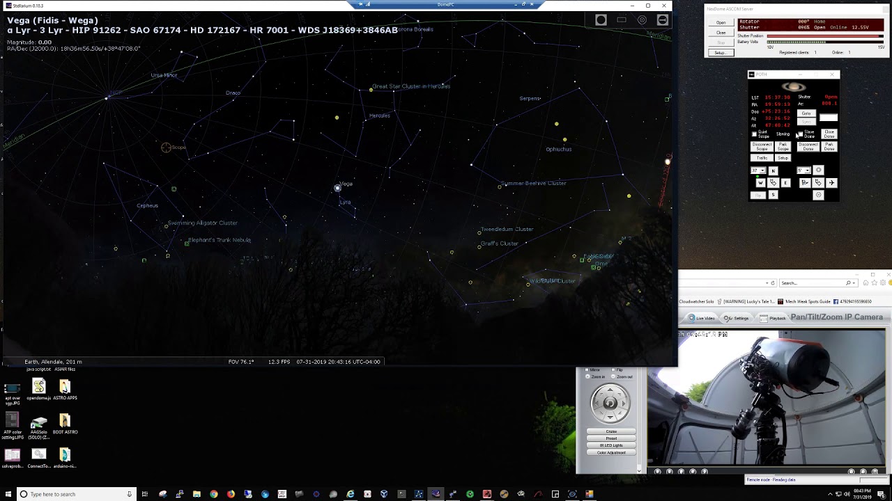Click Goto in POTH window
This screenshot has height=501, width=892.
click(806, 113)
